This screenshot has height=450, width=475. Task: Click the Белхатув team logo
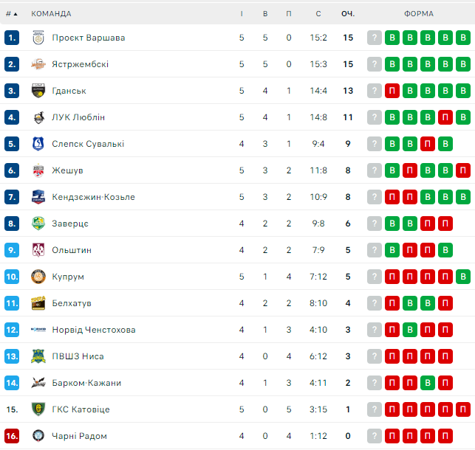[x=38, y=303]
